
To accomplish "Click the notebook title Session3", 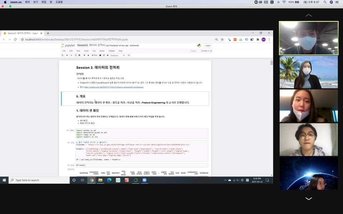I will click(x=91, y=45).
